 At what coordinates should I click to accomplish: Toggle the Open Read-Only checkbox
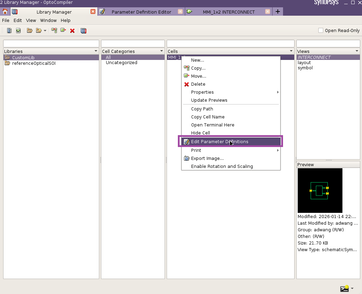tap(321, 30)
